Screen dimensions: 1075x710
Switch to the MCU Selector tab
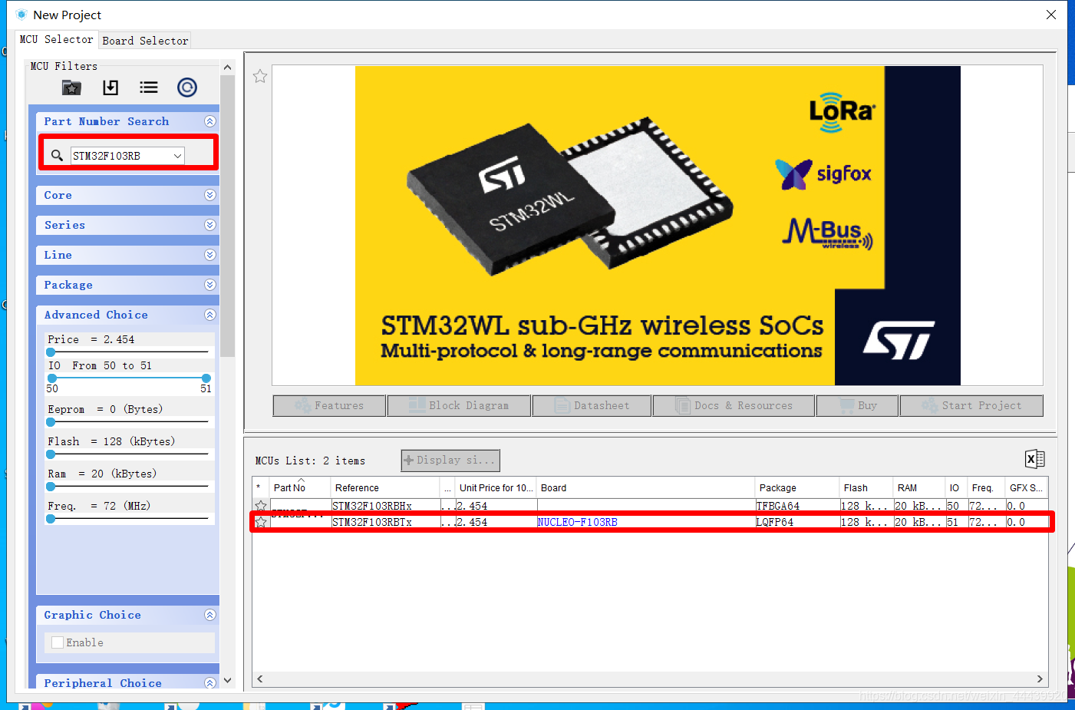[x=56, y=39]
